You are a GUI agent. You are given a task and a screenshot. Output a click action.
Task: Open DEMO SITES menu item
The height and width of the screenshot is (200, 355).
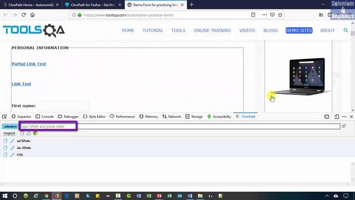point(299,31)
